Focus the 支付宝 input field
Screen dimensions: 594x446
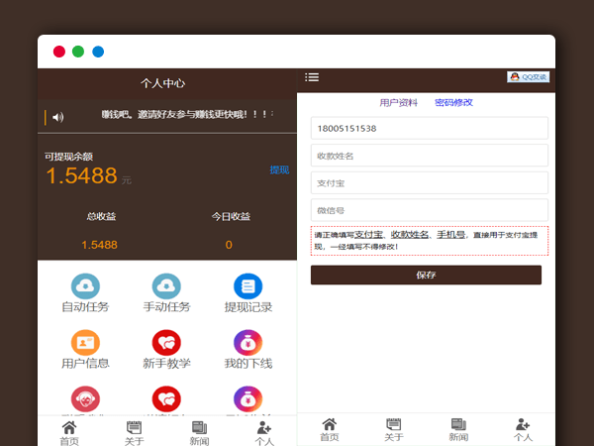[429, 183]
